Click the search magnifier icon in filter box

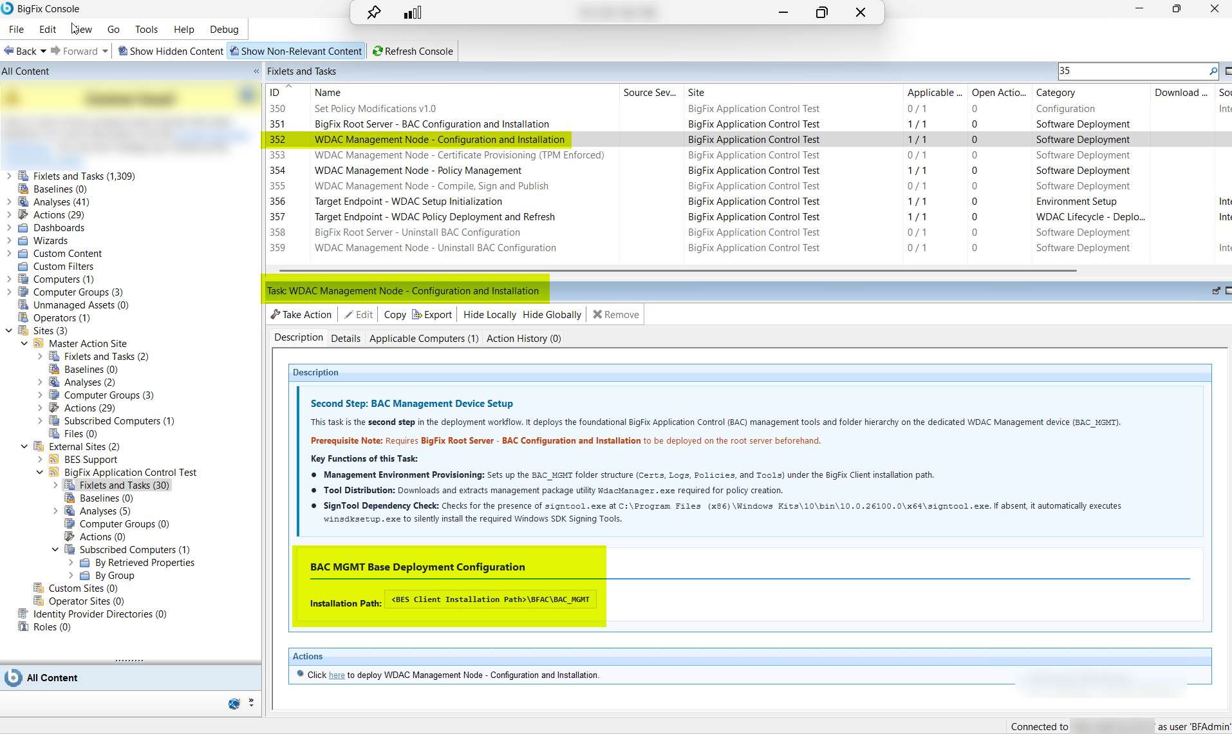pos(1213,71)
